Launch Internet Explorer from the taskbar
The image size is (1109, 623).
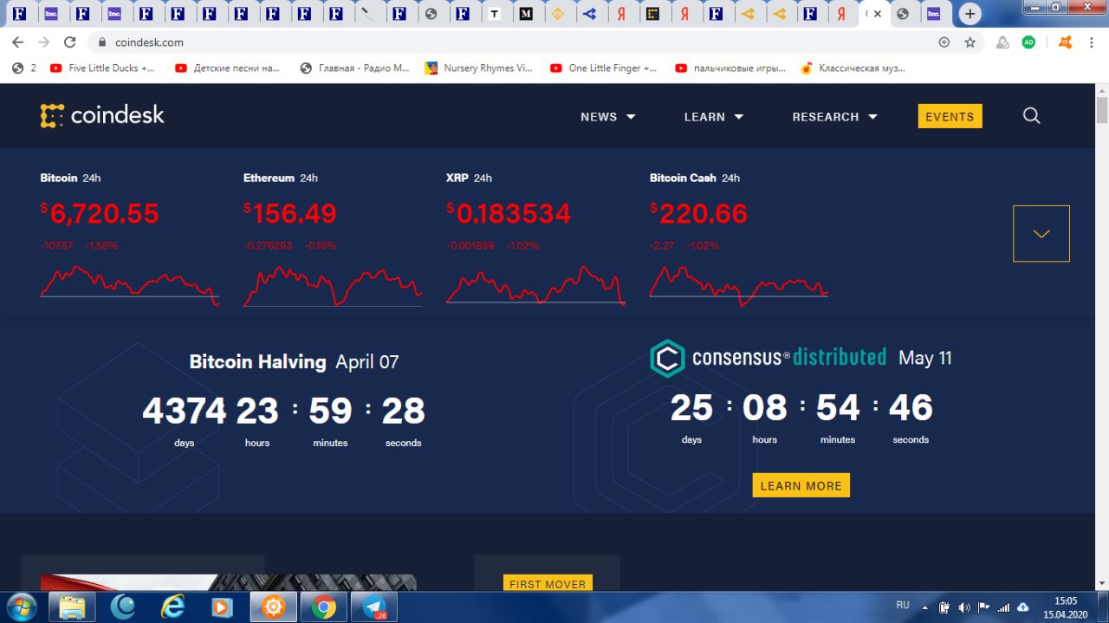tap(173, 607)
